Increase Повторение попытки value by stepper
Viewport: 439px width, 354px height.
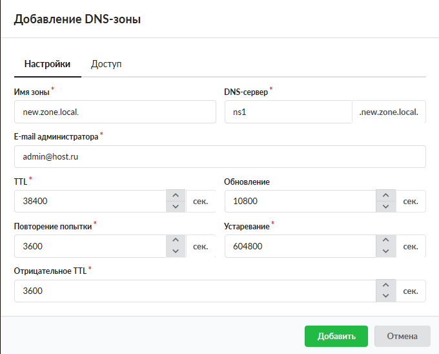pyautogui.click(x=175, y=241)
